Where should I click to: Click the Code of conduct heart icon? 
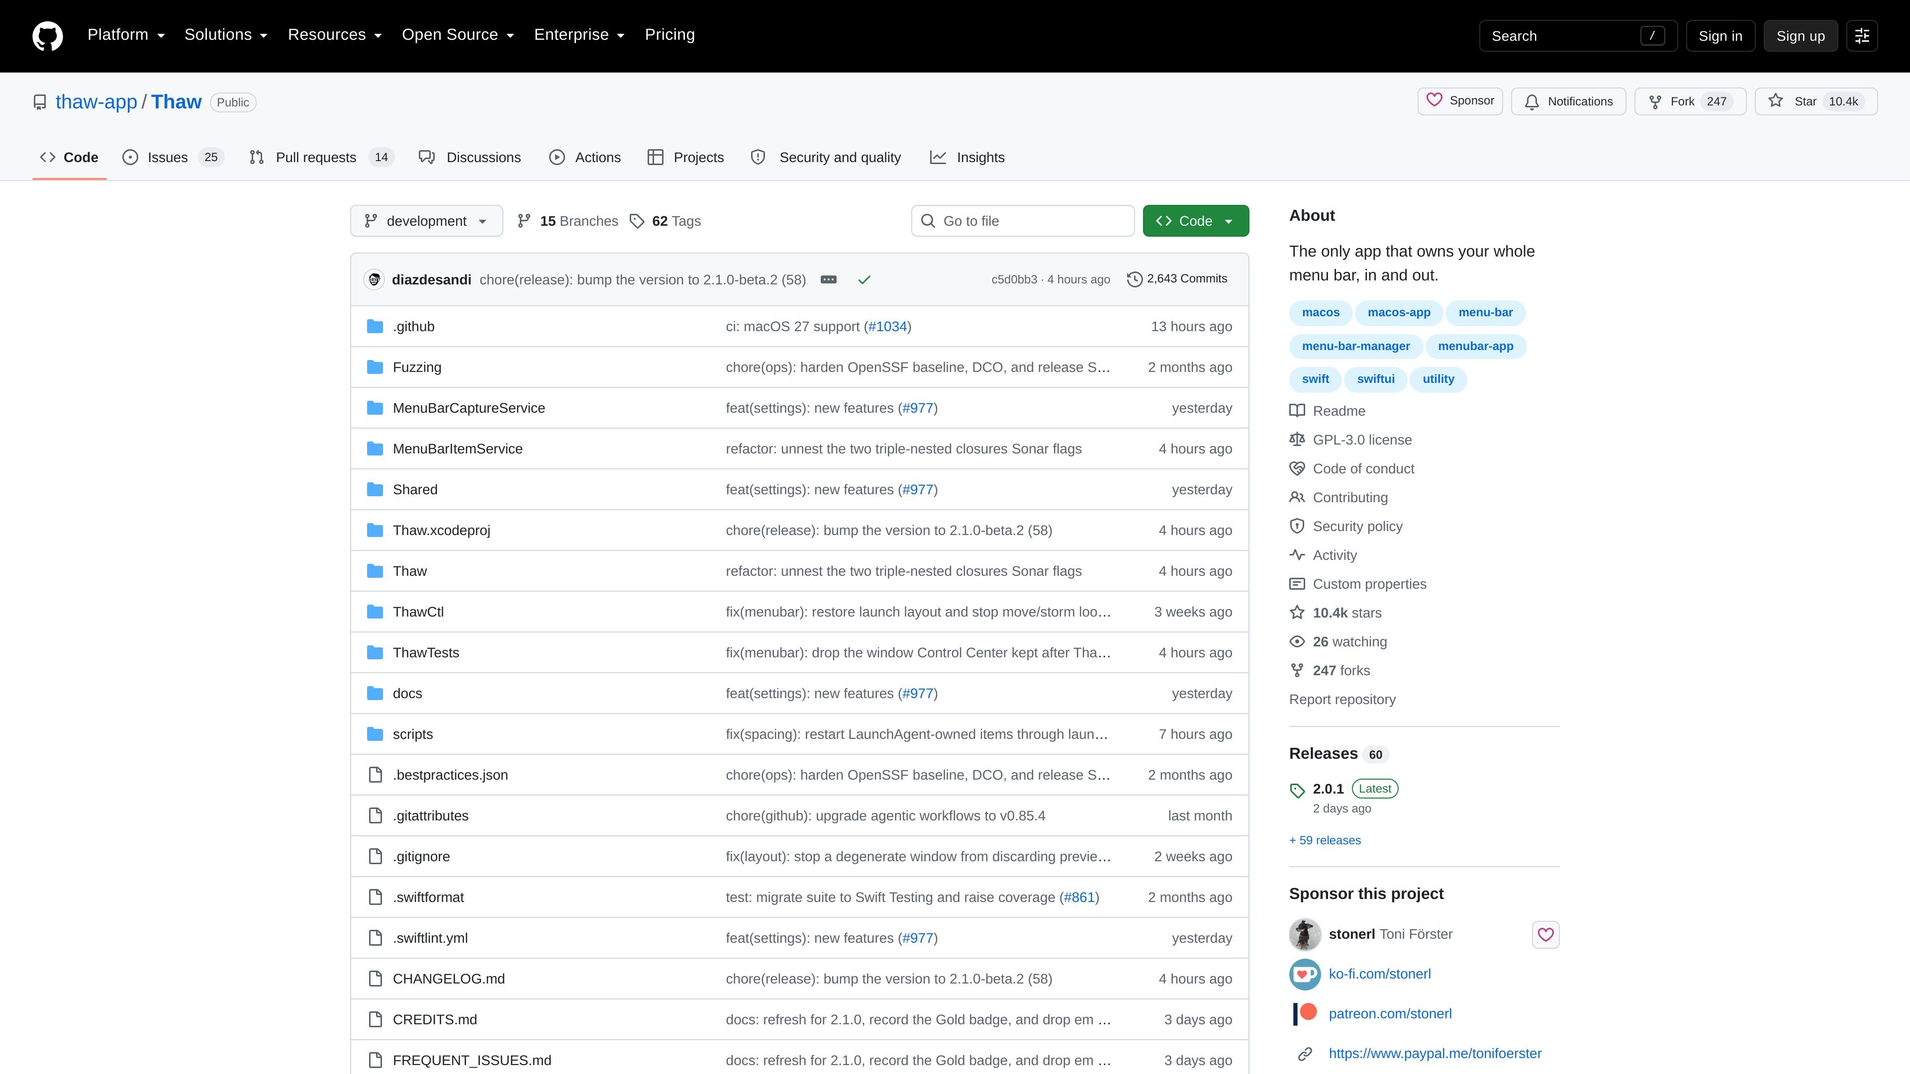(x=1297, y=468)
